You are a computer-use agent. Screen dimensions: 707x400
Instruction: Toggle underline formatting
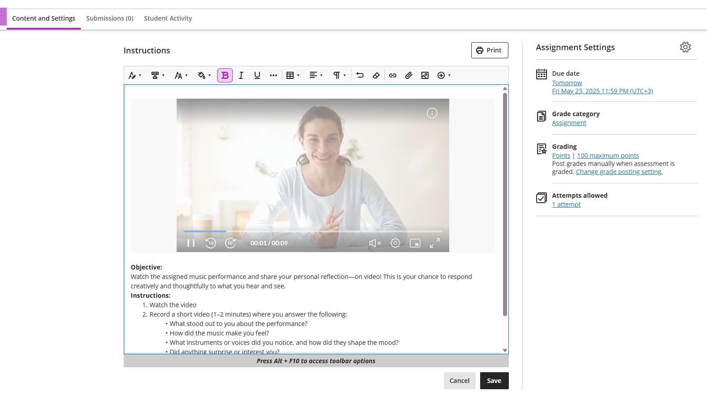tap(257, 75)
